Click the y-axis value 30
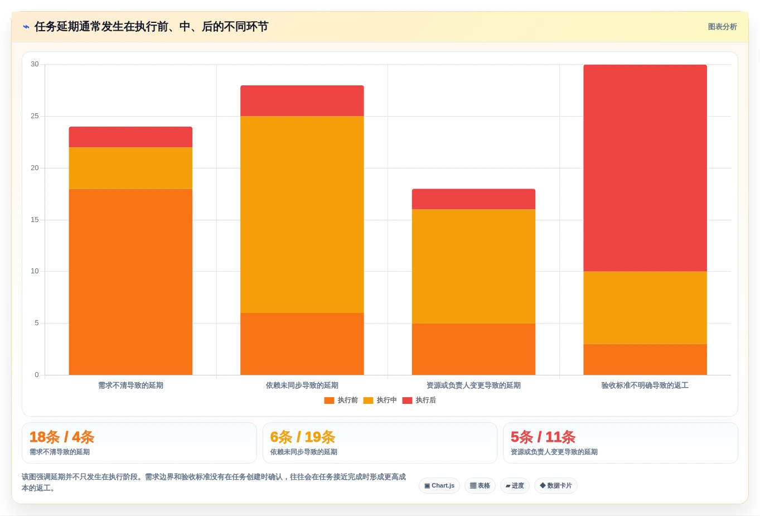Image resolution: width=760 pixels, height=516 pixels. (x=35, y=64)
